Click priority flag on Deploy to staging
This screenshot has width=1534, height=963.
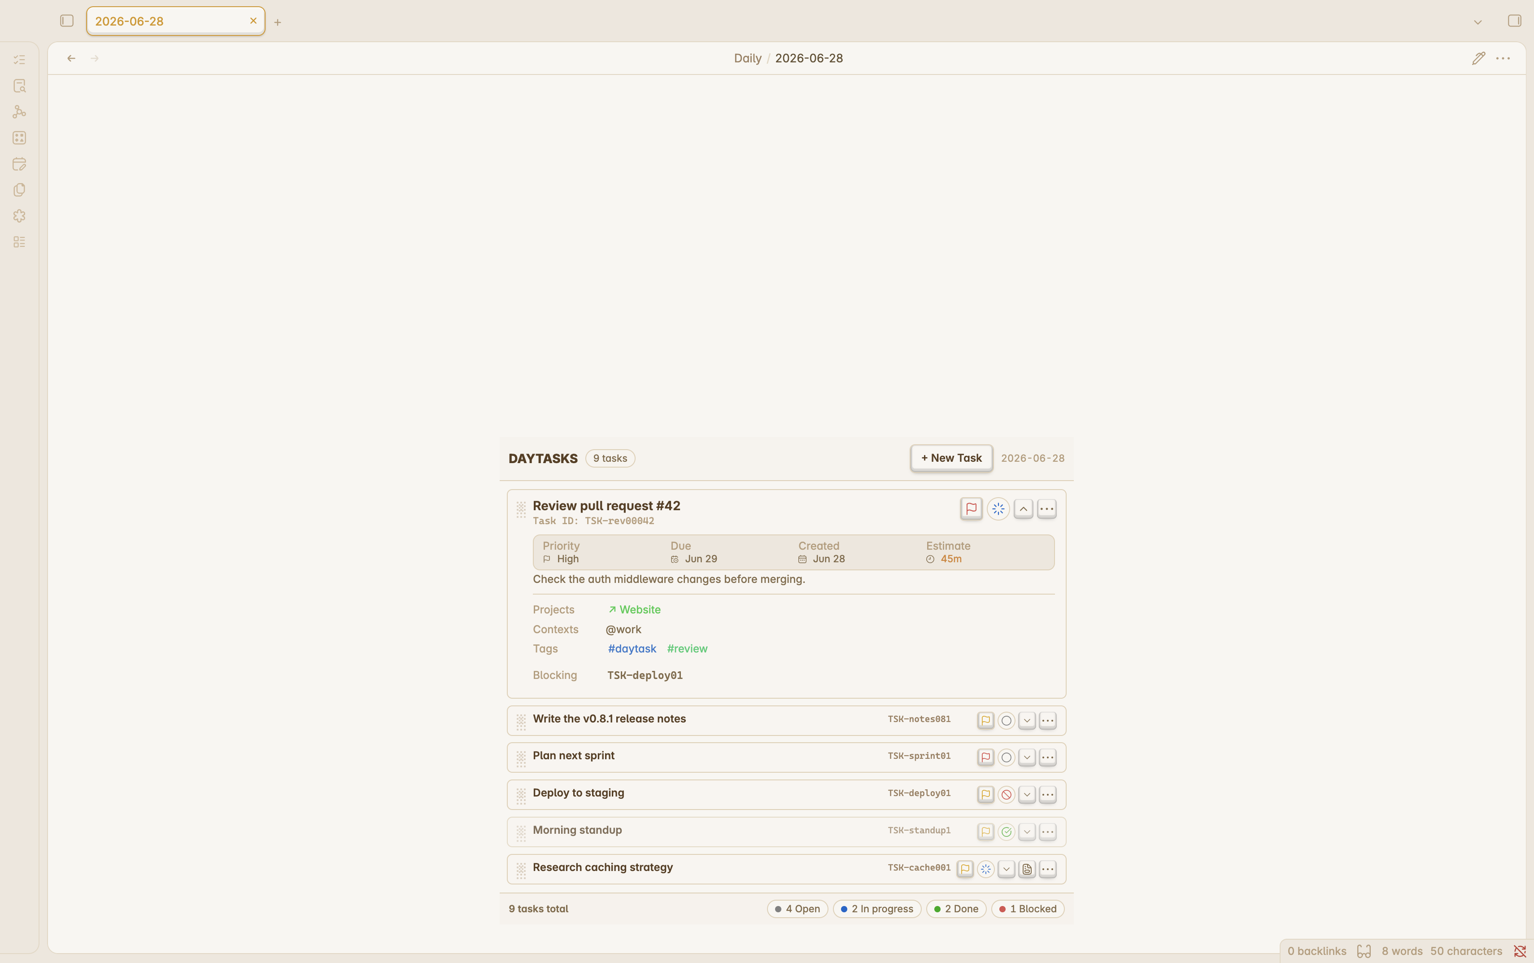coord(985,794)
